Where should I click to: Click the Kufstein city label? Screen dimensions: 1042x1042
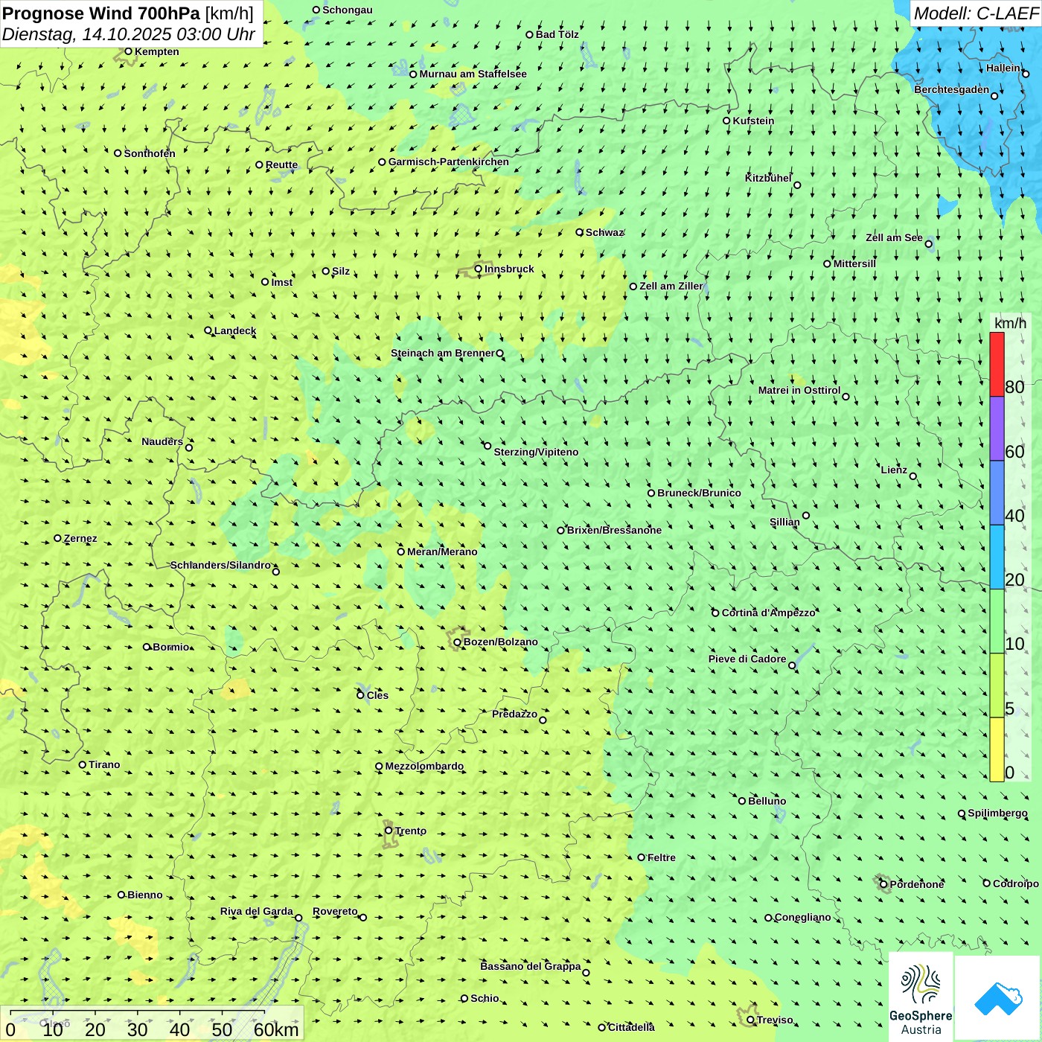753,121
